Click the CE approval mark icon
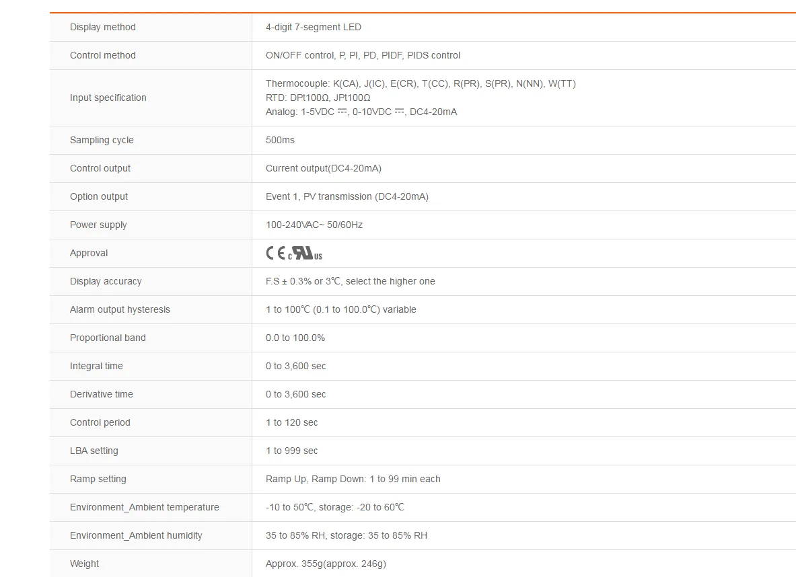Image resolution: width=796 pixels, height=577 pixels. (x=276, y=253)
